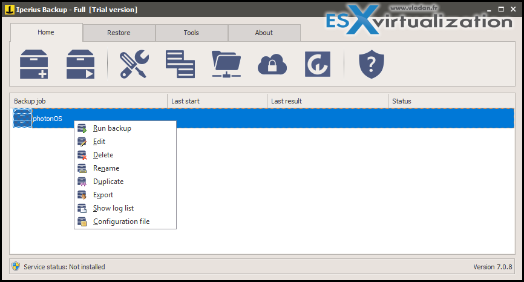Open the cloud lock accounts icon

coord(272,65)
